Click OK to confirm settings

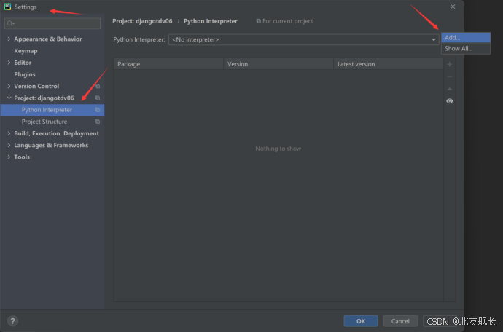[x=361, y=321]
